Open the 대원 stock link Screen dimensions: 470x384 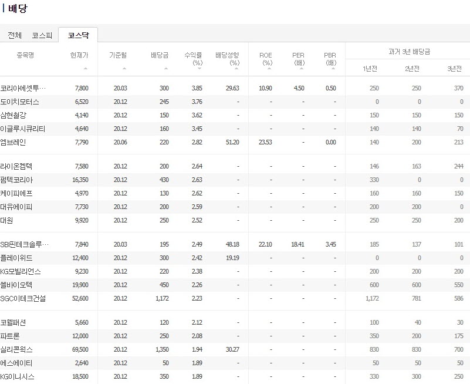[x=6, y=220]
